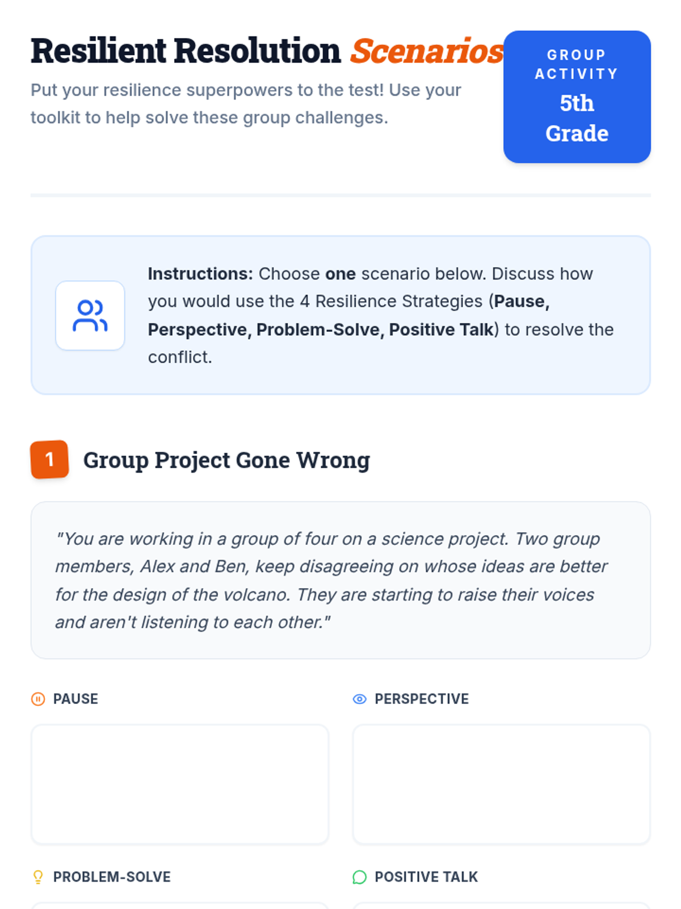Image resolution: width=681 pixels, height=909 pixels.
Task: Click the orange number 1 badge
Action: coord(49,459)
